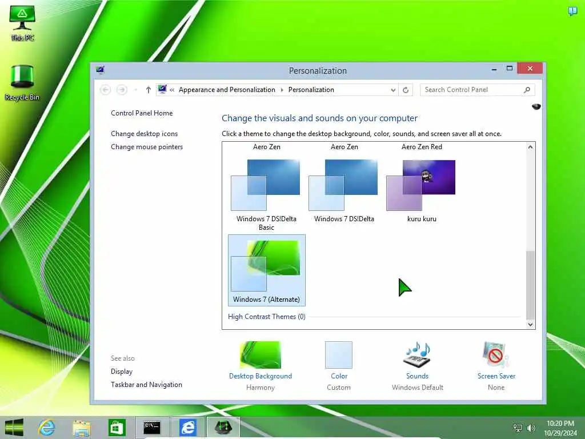Switch to the blue Internet Explorer taskbar window
The height and width of the screenshot is (439, 585).
click(x=187, y=428)
